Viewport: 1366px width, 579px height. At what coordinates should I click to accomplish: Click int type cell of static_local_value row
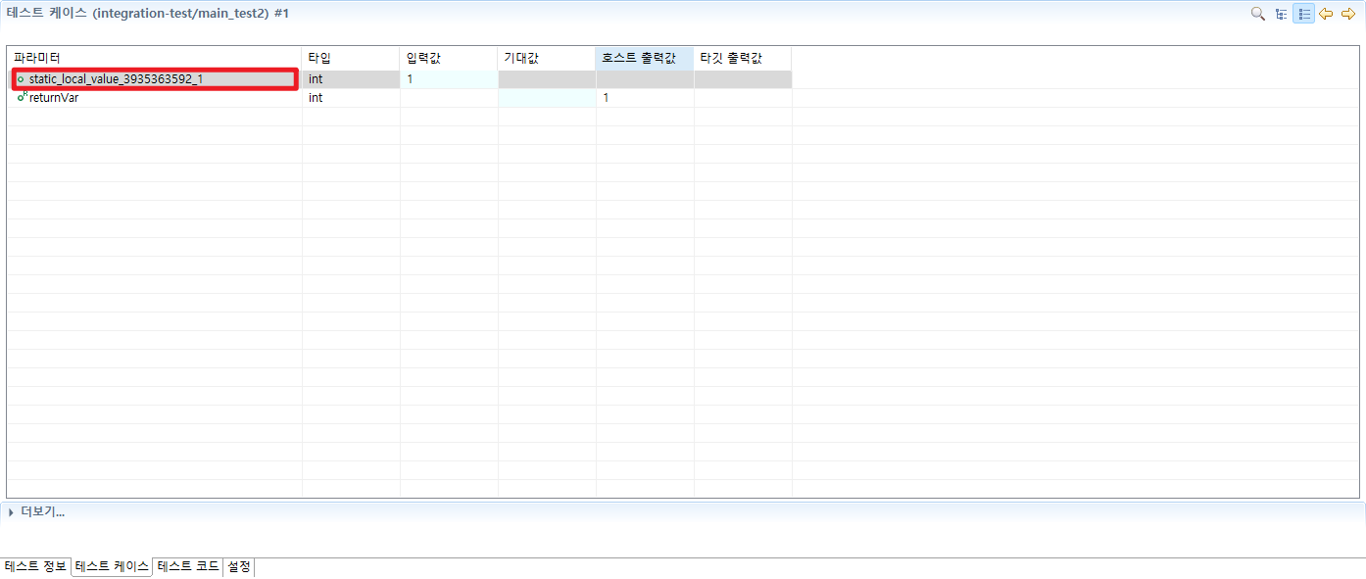(351, 79)
